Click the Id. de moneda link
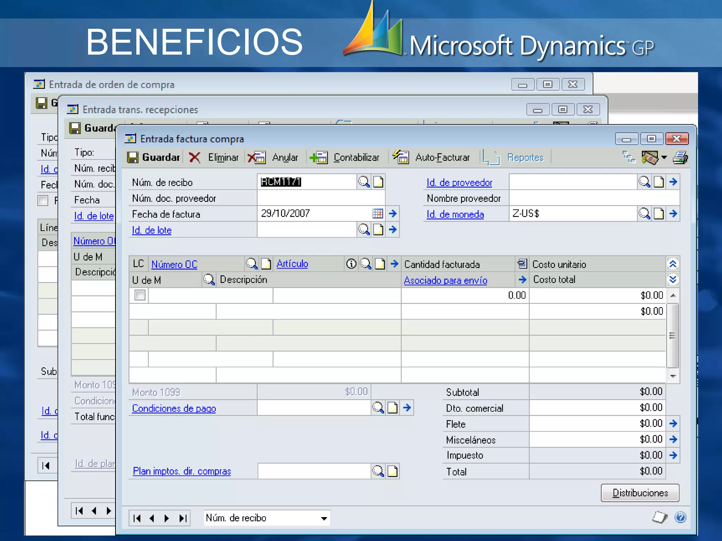Viewport: 722px width, 541px height. 455,214
